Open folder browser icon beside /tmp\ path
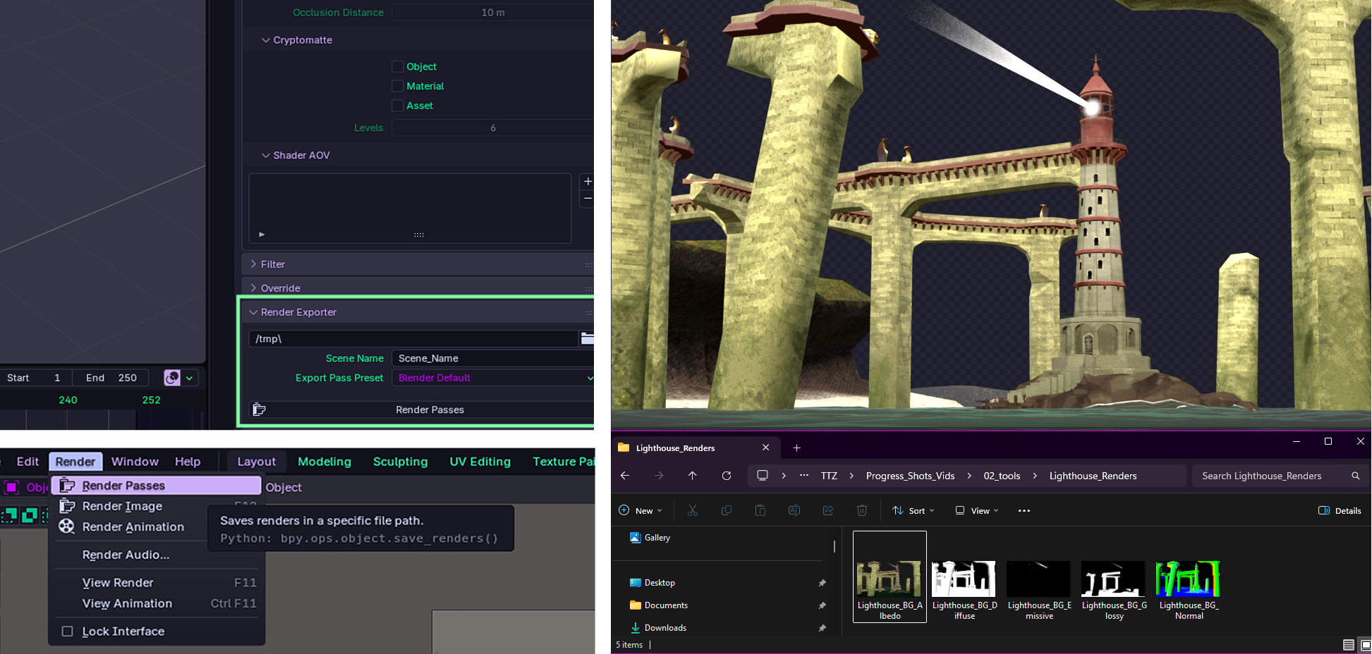This screenshot has width=1372, height=654. [x=587, y=339]
